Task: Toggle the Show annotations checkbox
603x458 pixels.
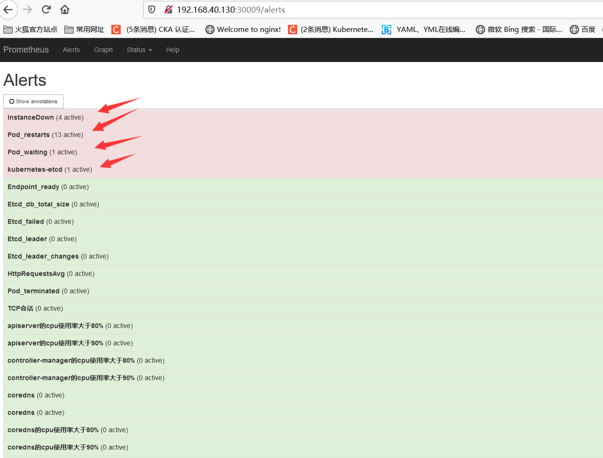Action: tap(33, 101)
